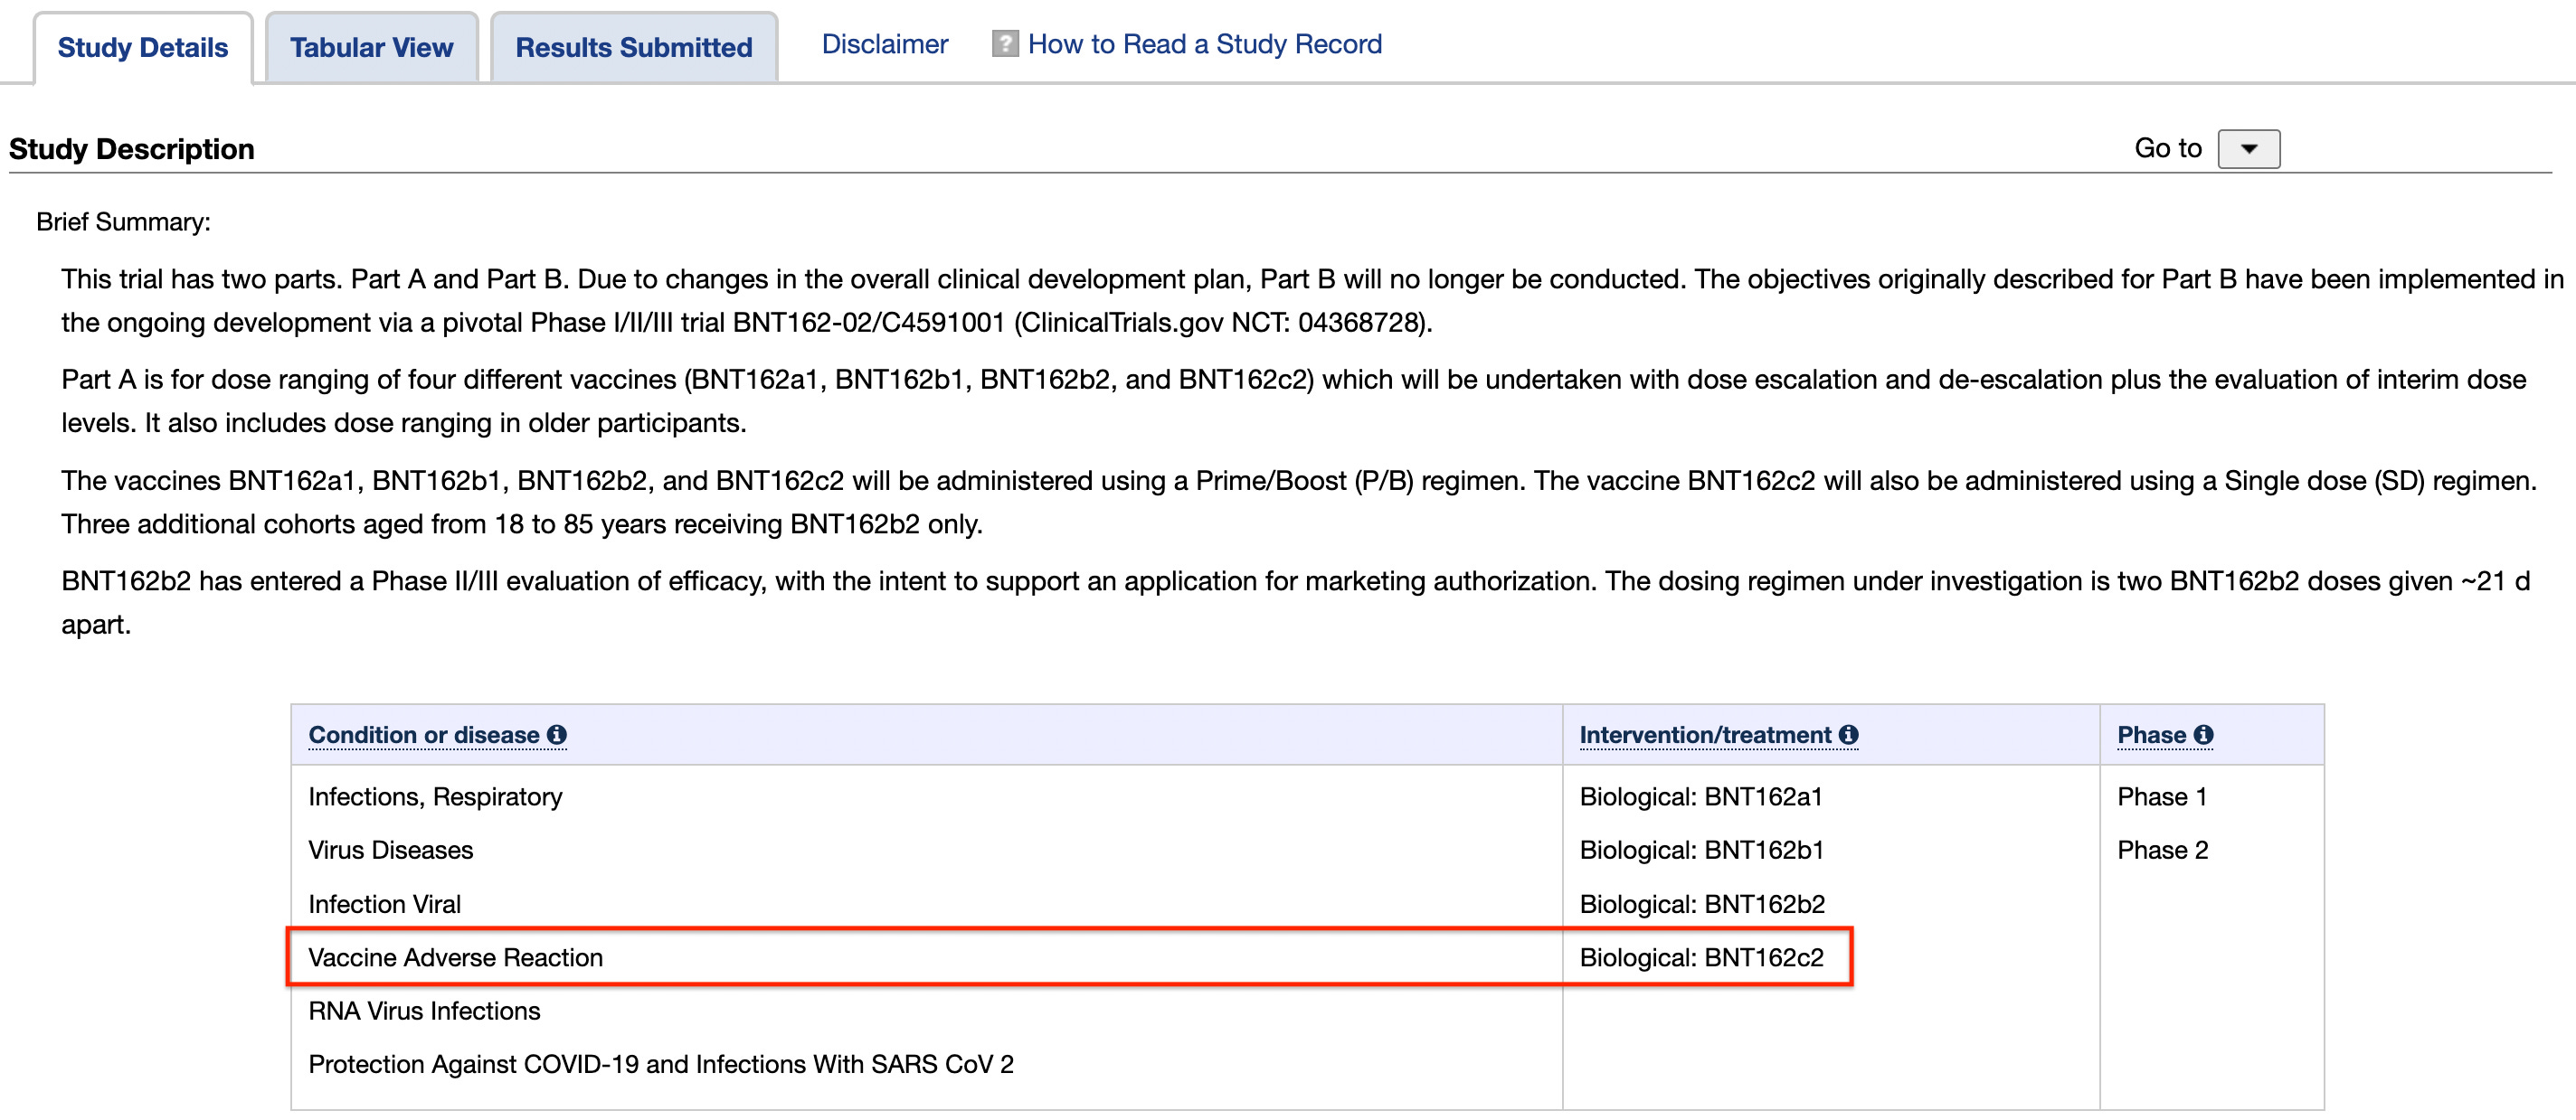
Task: Click the Intervention/treatment column header
Action: pos(1705,734)
